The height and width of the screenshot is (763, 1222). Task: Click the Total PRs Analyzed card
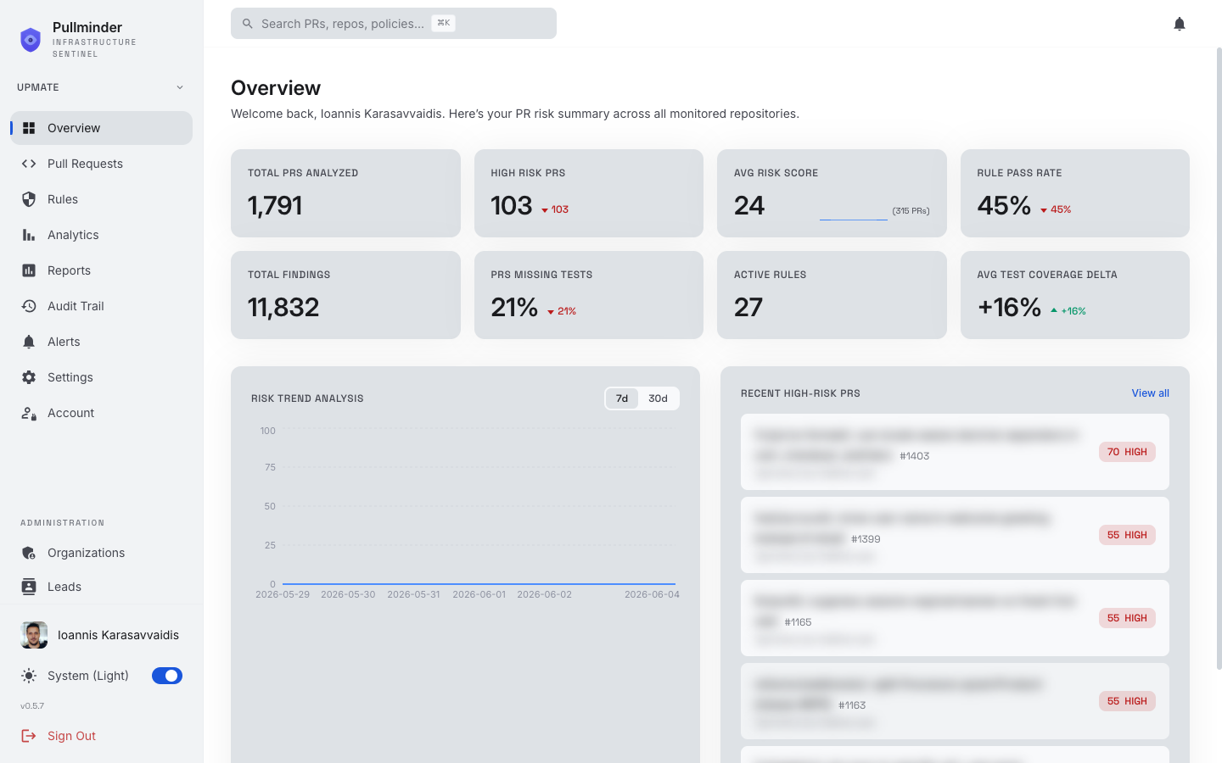pos(345,193)
